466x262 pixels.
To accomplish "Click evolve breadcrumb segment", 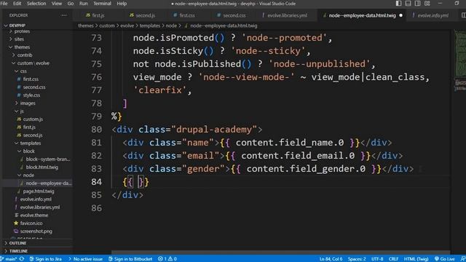I will [x=127, y=26].
